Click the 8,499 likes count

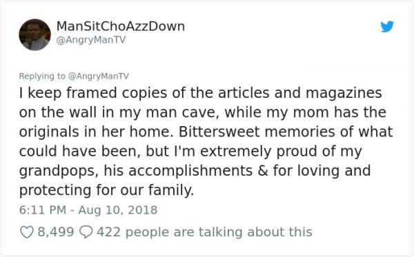click(x=56, y=232)
